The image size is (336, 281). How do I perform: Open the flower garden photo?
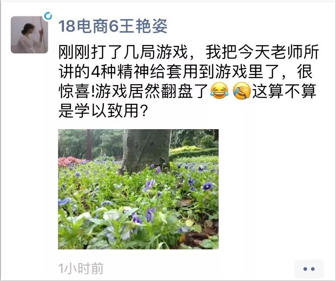(x=138, y=189)
